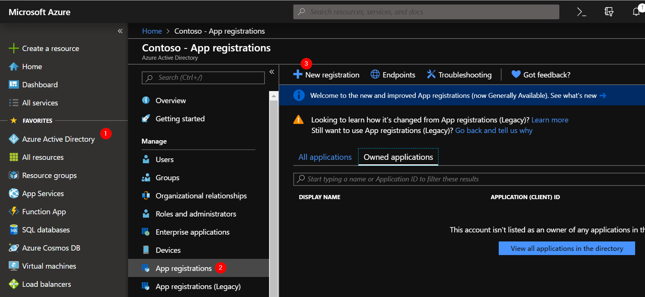This screenshot has height=297, width=645.
Task: Click the Resource groups cube icon
Action: point(14,175)
